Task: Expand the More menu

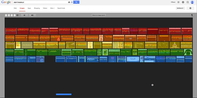Action: click(x=52, y=8)
